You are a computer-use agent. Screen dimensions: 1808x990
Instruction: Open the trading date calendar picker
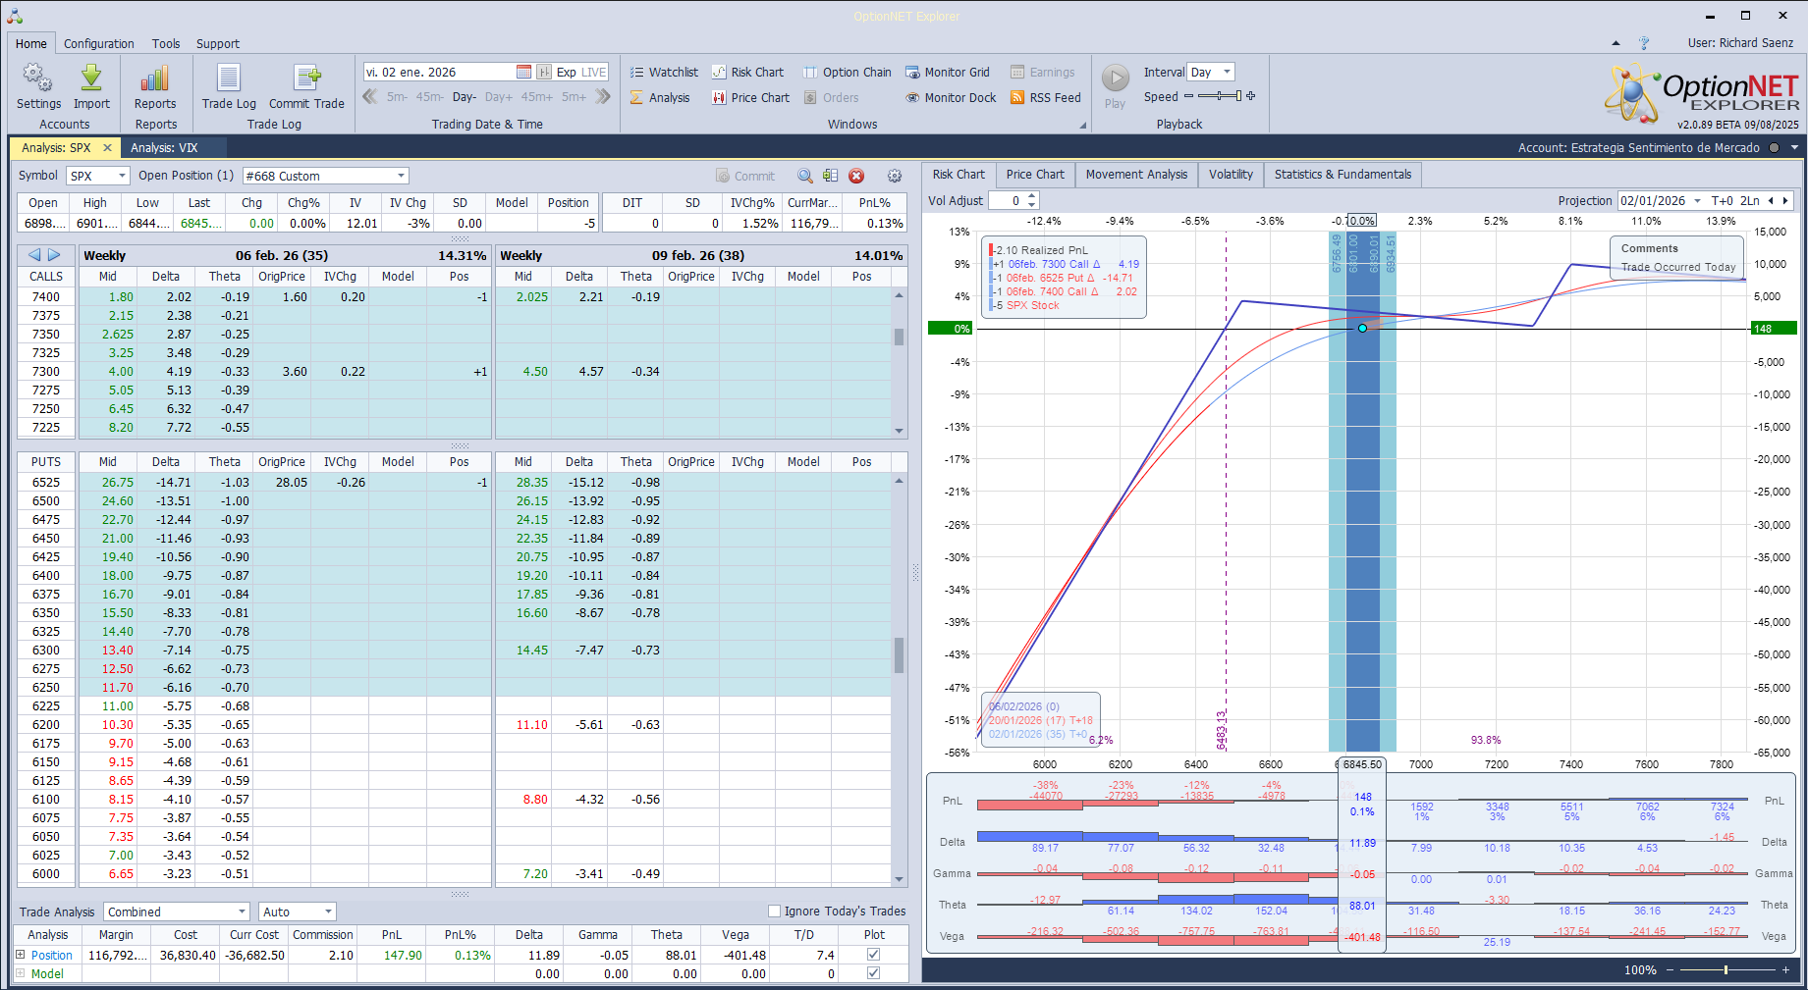tap(524, 72)
